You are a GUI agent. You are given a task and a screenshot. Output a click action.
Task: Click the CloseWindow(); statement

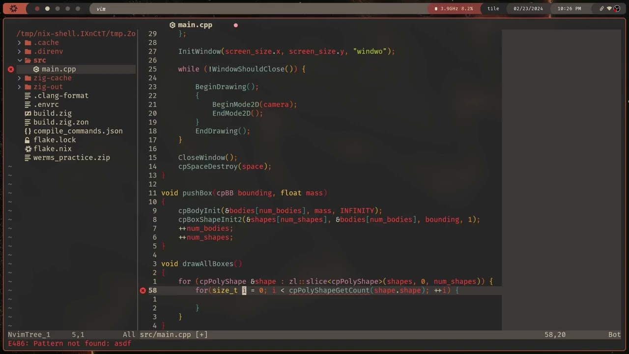208,158
